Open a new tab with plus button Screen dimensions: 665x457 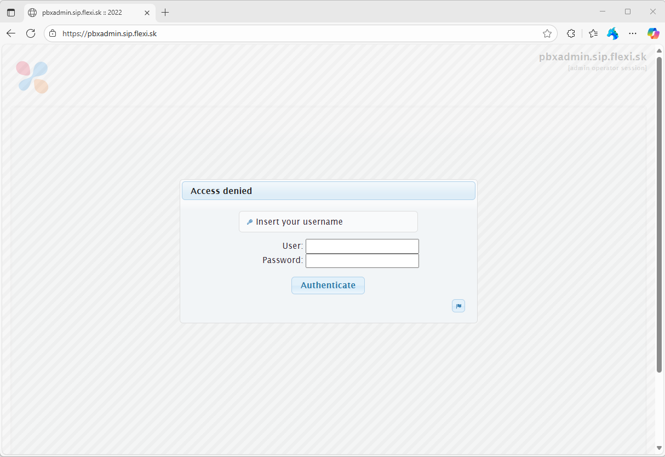(165, 12)
